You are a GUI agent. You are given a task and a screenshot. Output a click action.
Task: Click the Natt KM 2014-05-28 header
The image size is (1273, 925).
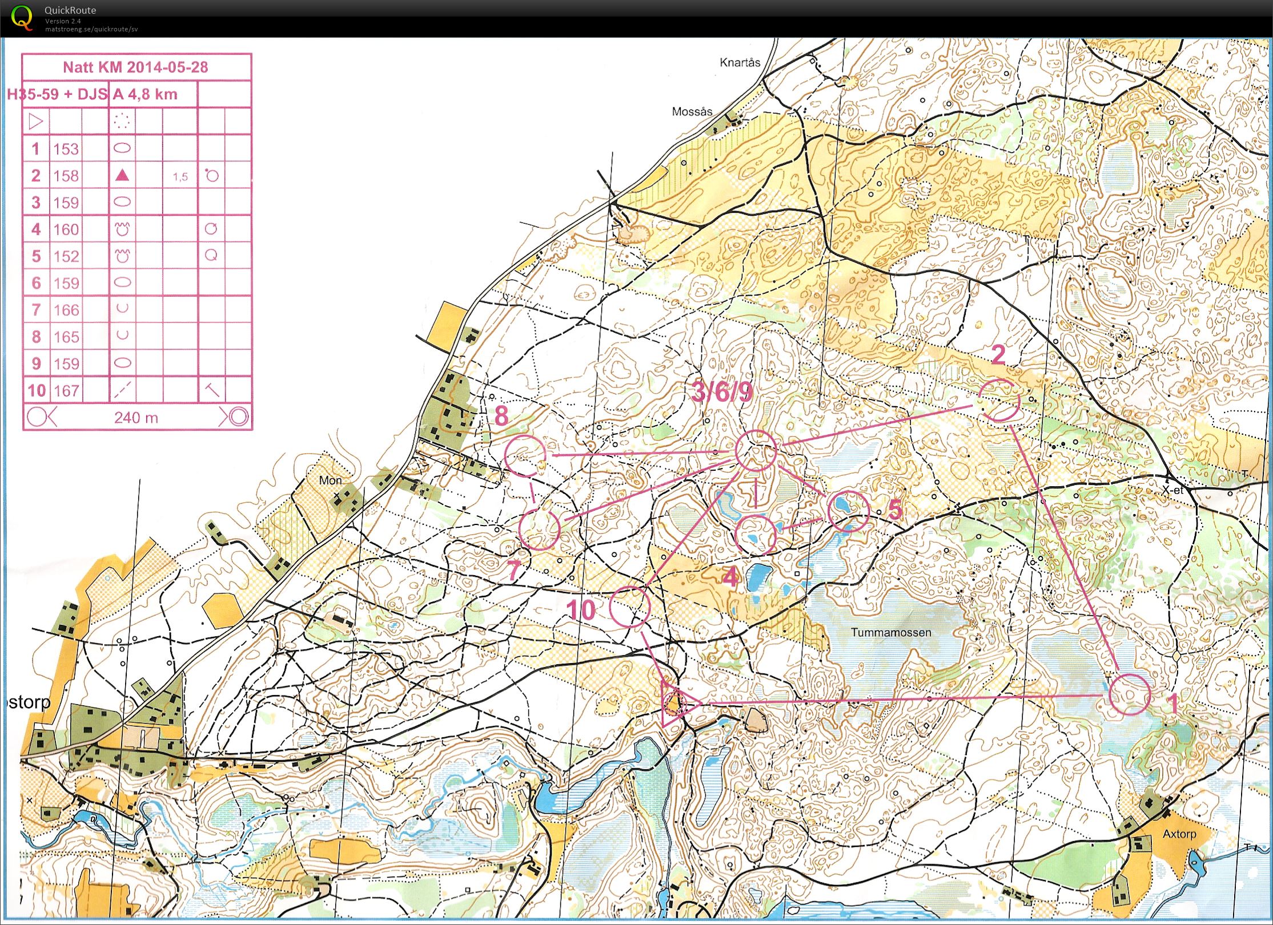135,67
